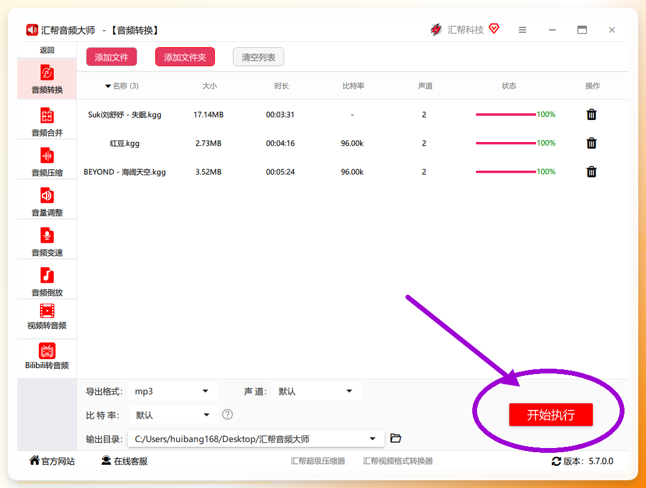
Task: Click the 时长 column header
Action: coord(281,86)
